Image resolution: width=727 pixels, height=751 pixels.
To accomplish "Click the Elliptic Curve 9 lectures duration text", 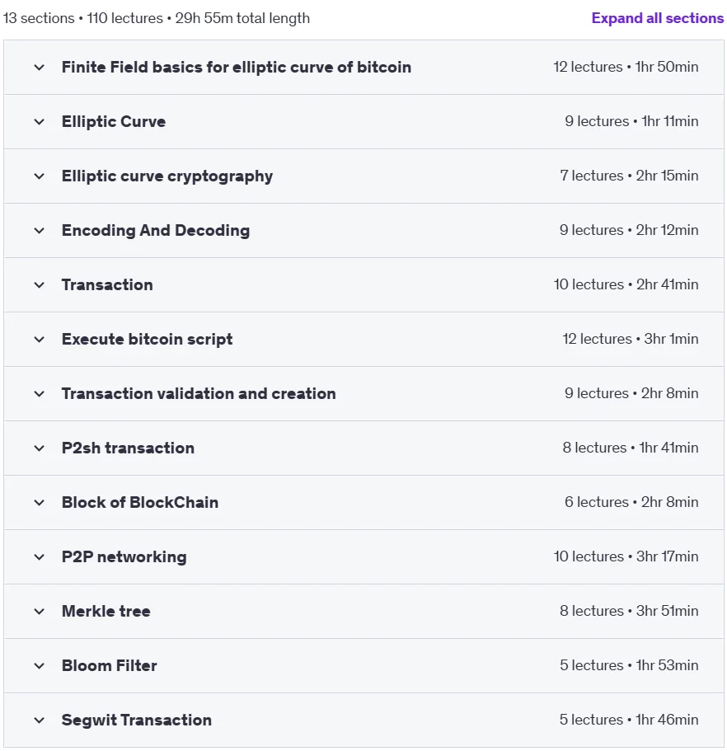I will 631,121.
